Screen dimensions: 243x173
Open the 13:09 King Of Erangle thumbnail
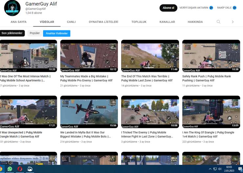click(211, 112)
